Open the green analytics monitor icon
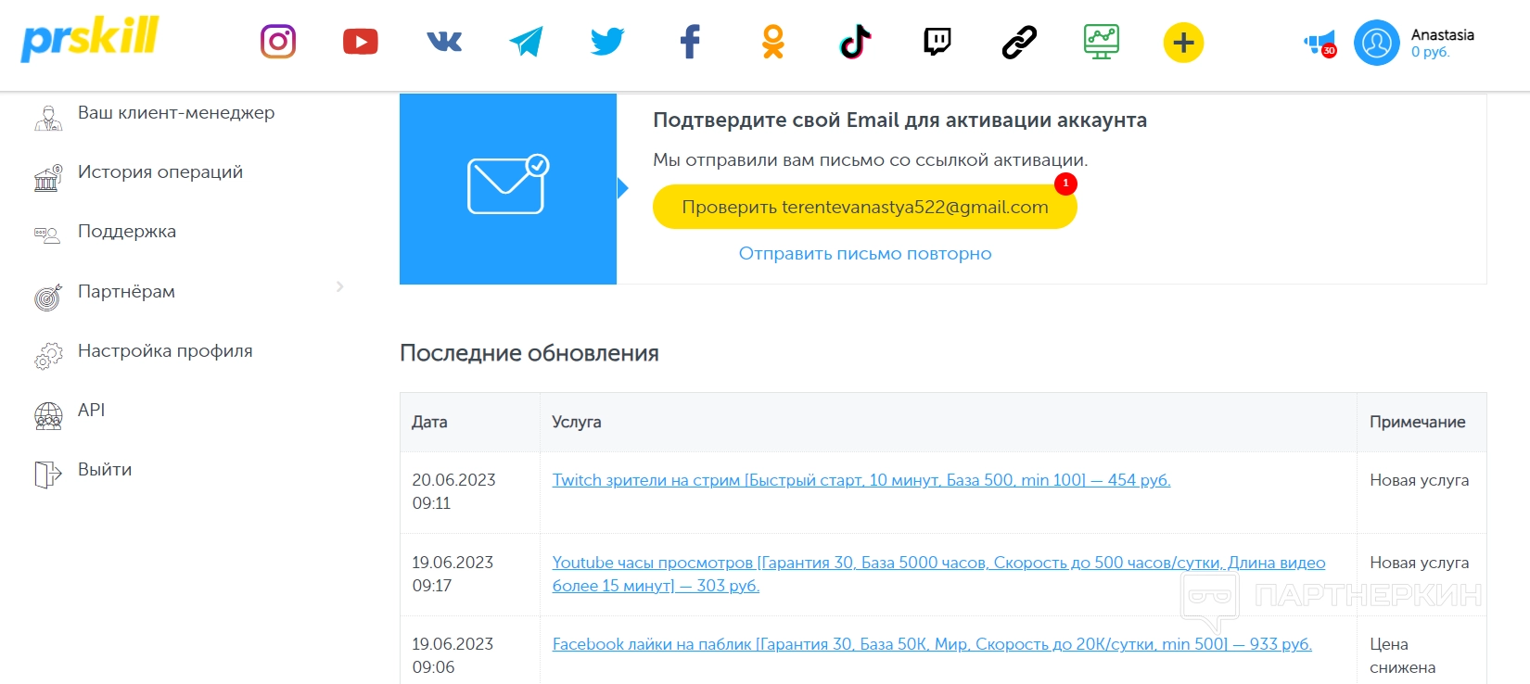This screenshot has height=684, width=1530. tap(1102, 42)
